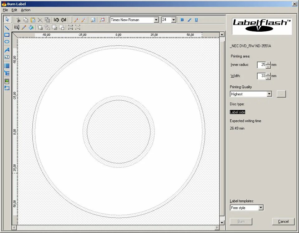Click the pencil pen-style icon
299x233 pixels.
(x=24, y=27)
